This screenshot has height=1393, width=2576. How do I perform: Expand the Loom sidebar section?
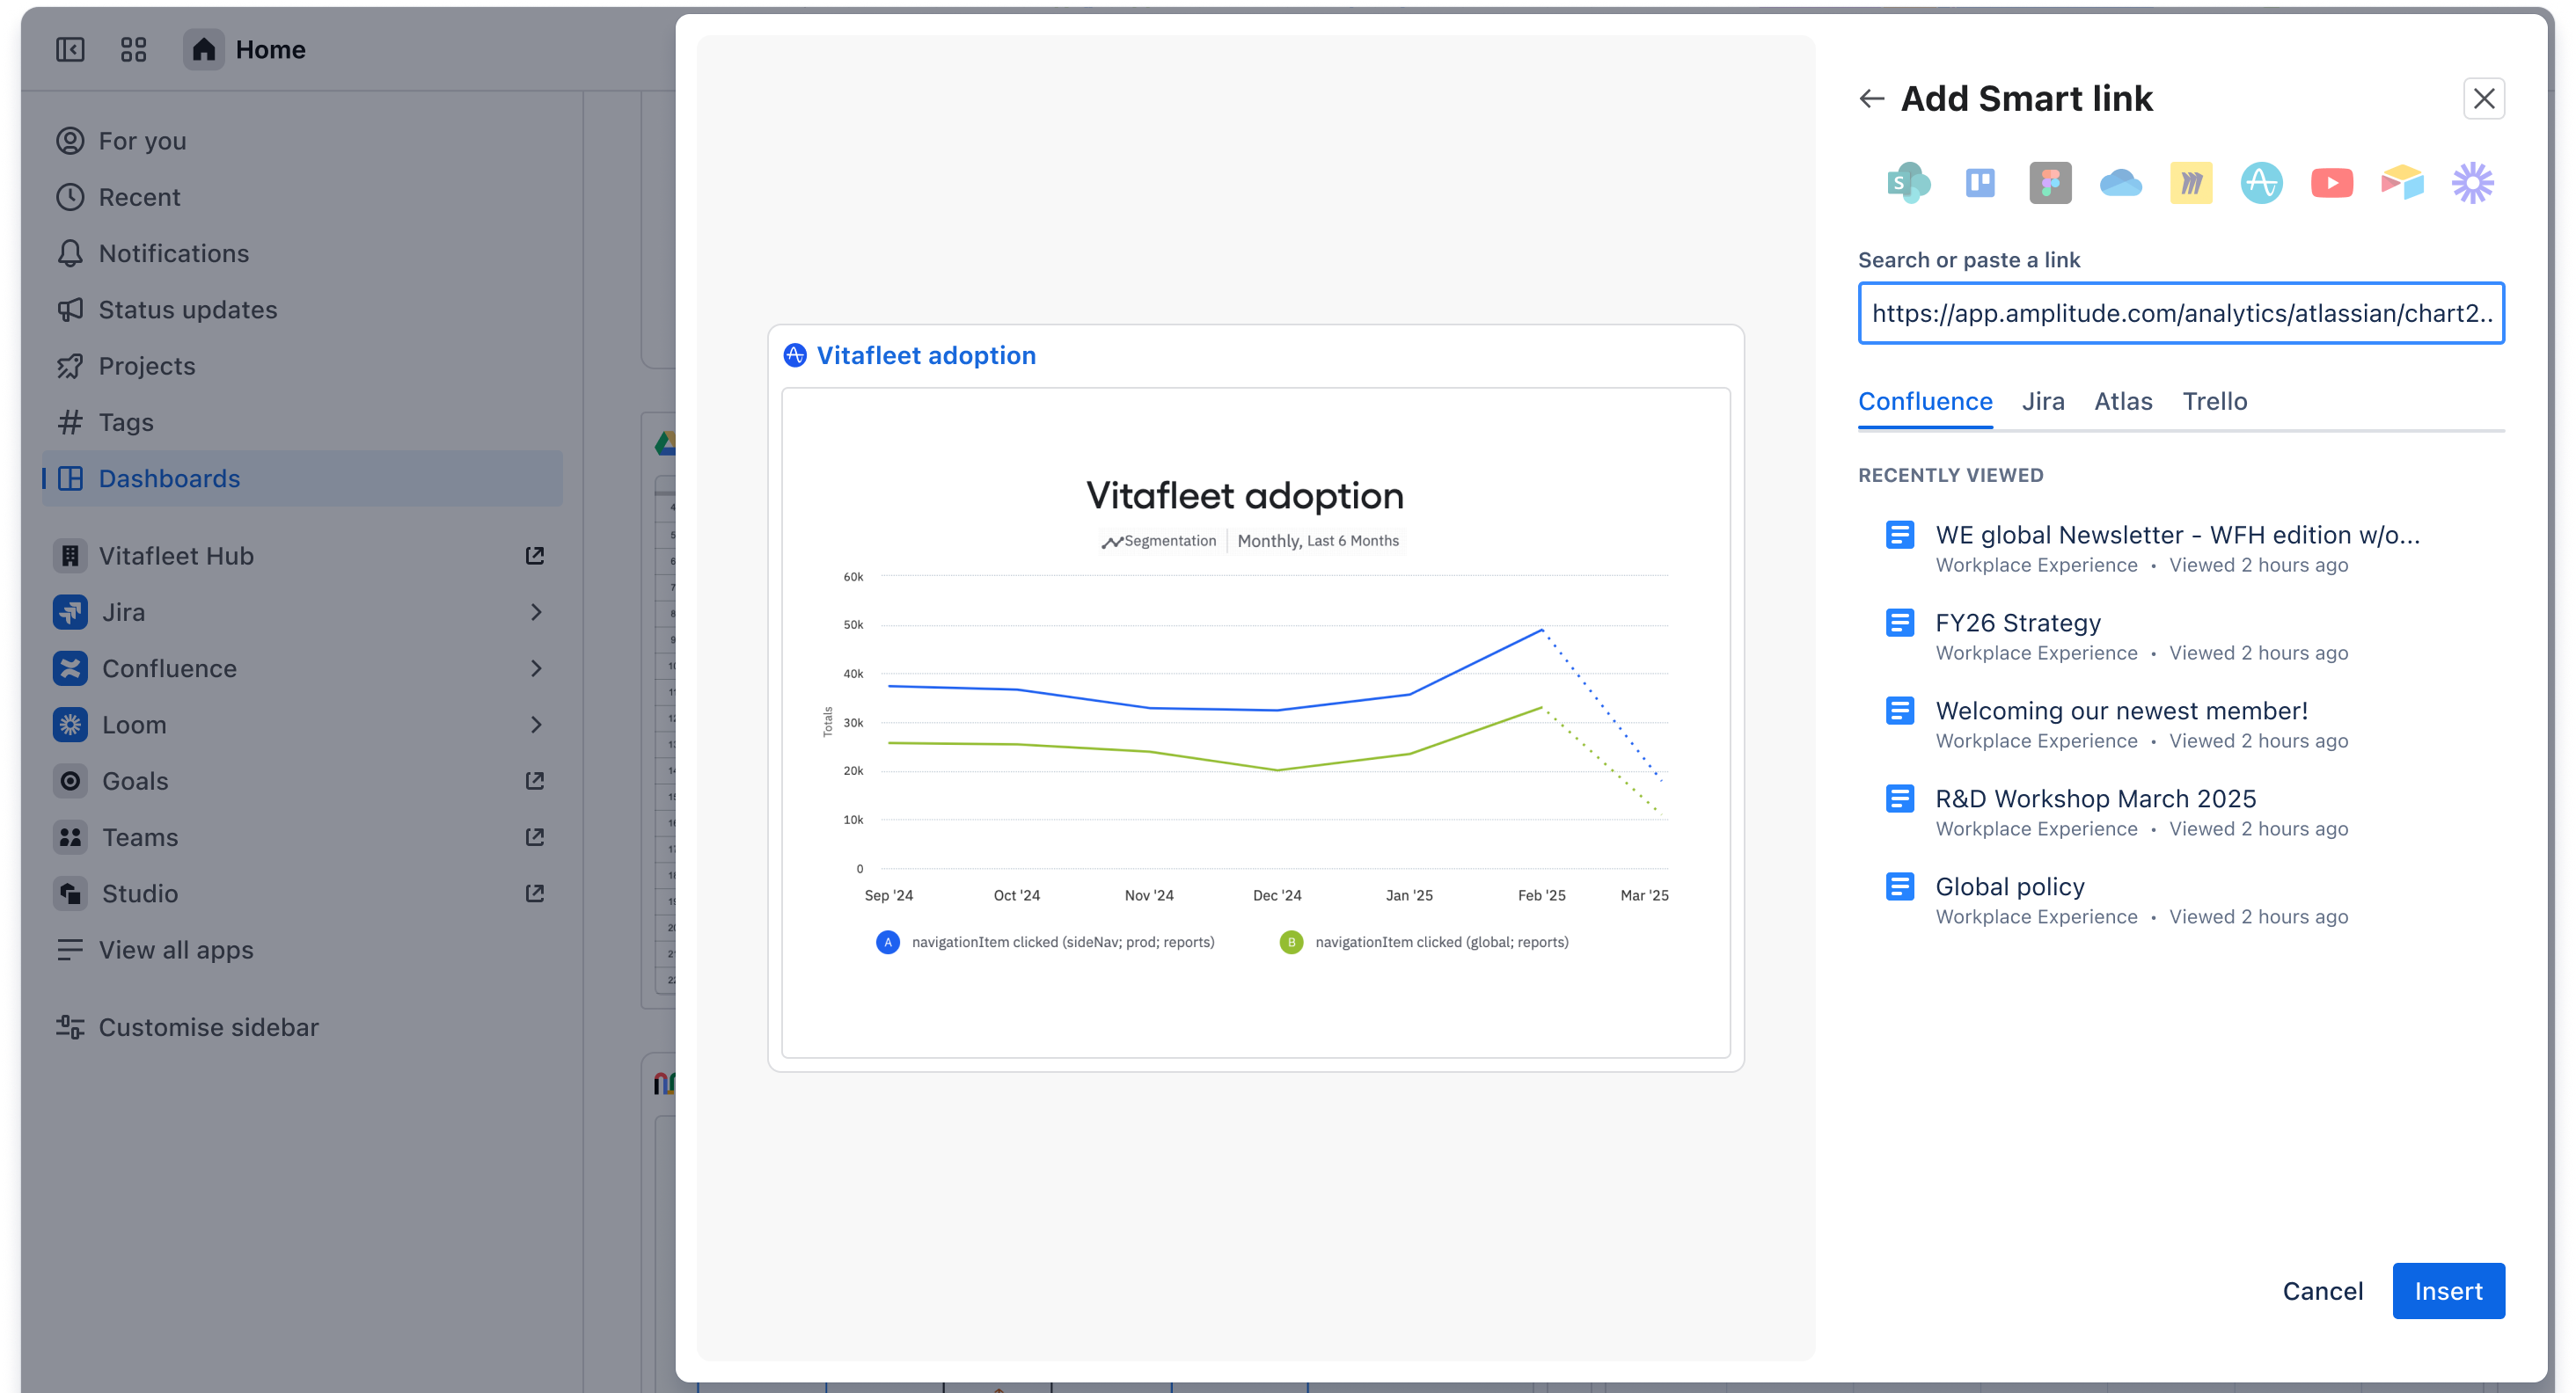537,725
